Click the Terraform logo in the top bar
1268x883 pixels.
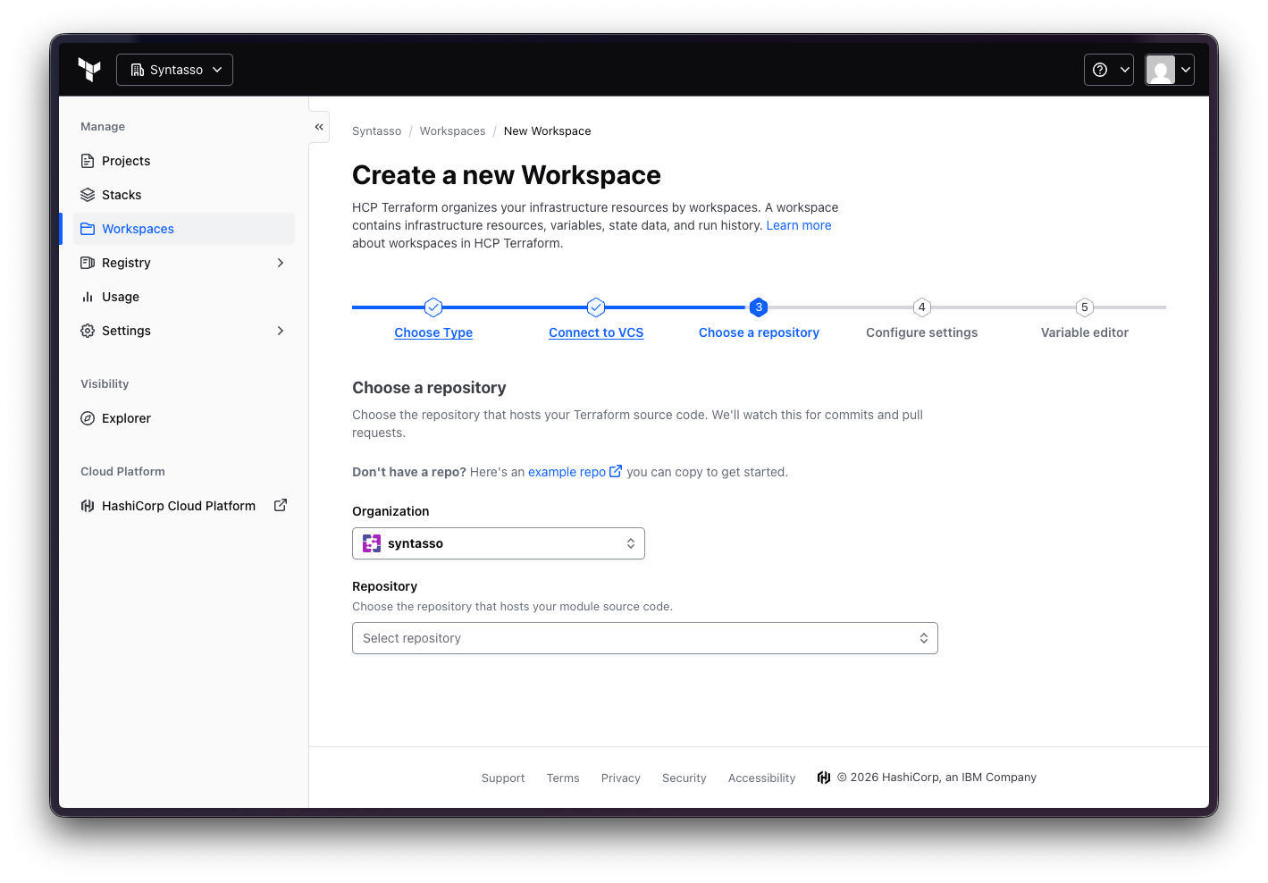(89, 69)
